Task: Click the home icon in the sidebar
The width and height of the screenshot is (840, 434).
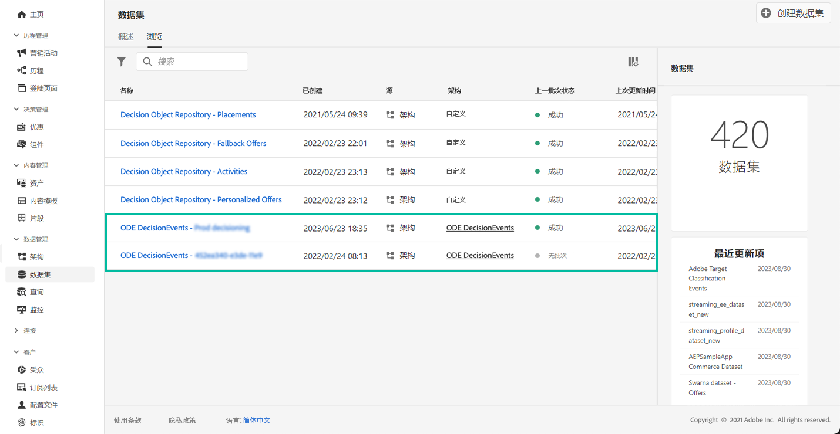Action: tap(22, 15)
